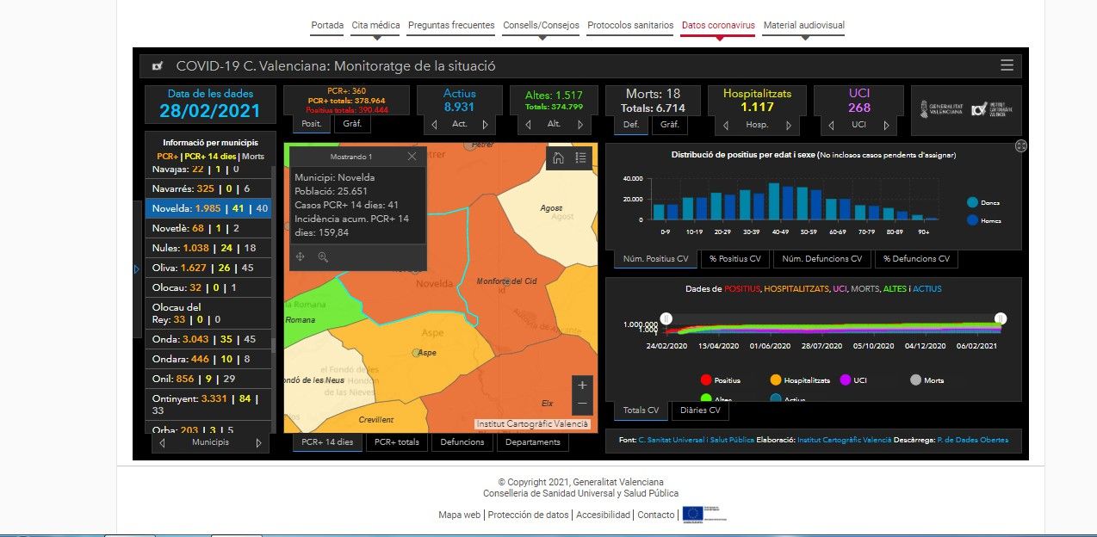The image size is (1097, 537).
Task: Open the map legend list icon
Action: click(581, 157)
